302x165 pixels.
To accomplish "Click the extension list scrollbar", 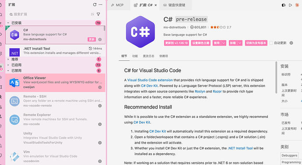I will [x=105, y=28].
